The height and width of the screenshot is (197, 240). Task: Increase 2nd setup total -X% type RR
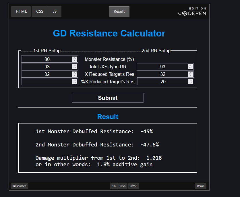pyautogui.click(x=190, y=65)
